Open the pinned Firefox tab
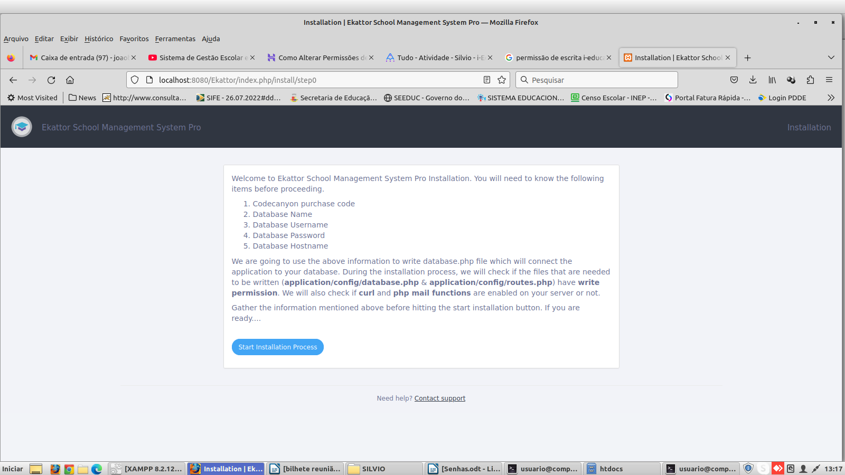The width and height of the screenshot is (845, 475). point(11,58)
